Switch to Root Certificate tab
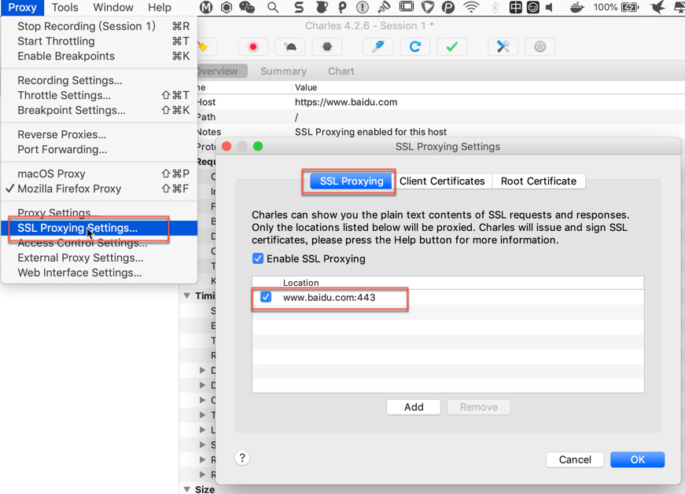This screenshot has width=685, height=494. [539, 181]
